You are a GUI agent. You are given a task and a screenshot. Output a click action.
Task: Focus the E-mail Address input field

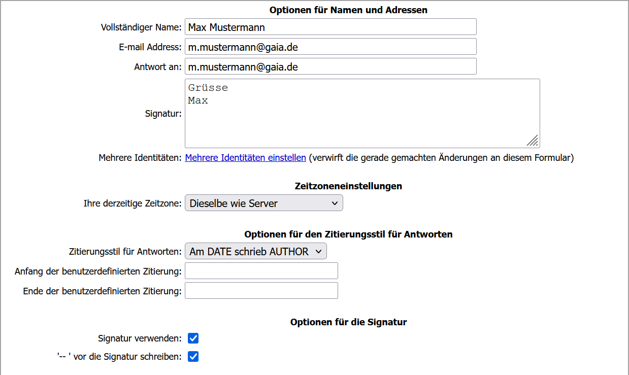tap(330, 47)
